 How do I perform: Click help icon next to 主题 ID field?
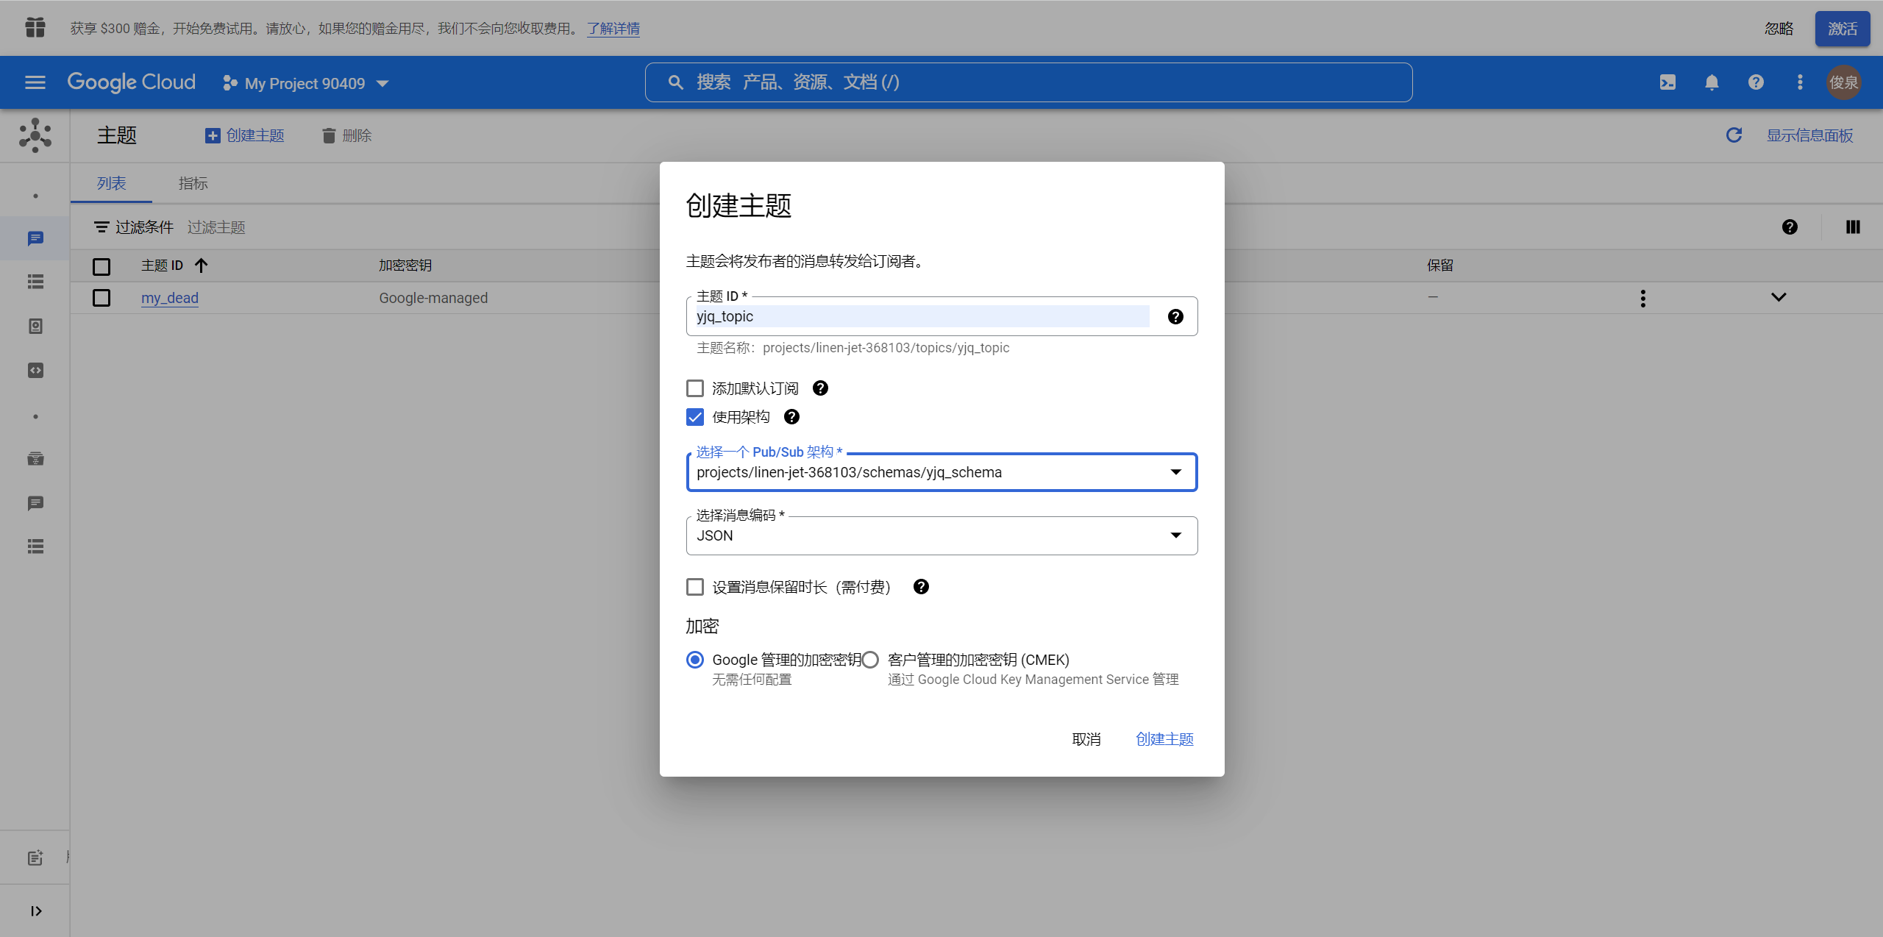[x=1175, y=316]
